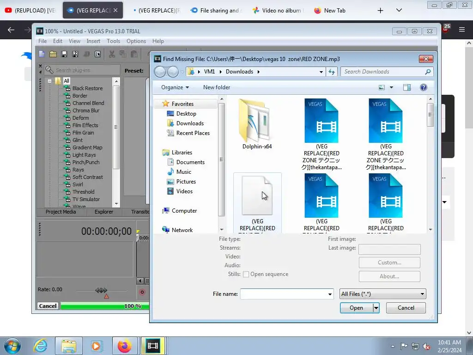Click the New folder button
Image resolution: width=473 pixels, height=355 pixels.
point(217,87)
